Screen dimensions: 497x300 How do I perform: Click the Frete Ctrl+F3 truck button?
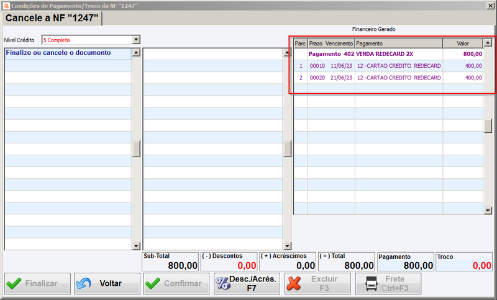(x=388, y=283)
